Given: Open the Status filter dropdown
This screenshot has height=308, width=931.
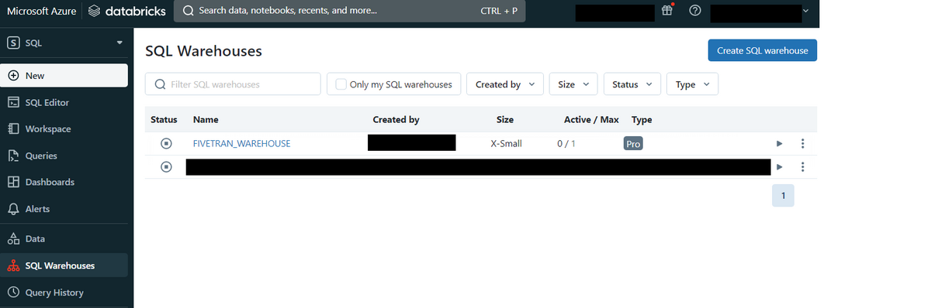Looking at the screenshot, I should [x=632, y=84].
